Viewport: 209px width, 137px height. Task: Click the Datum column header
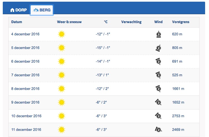(17, 22)
